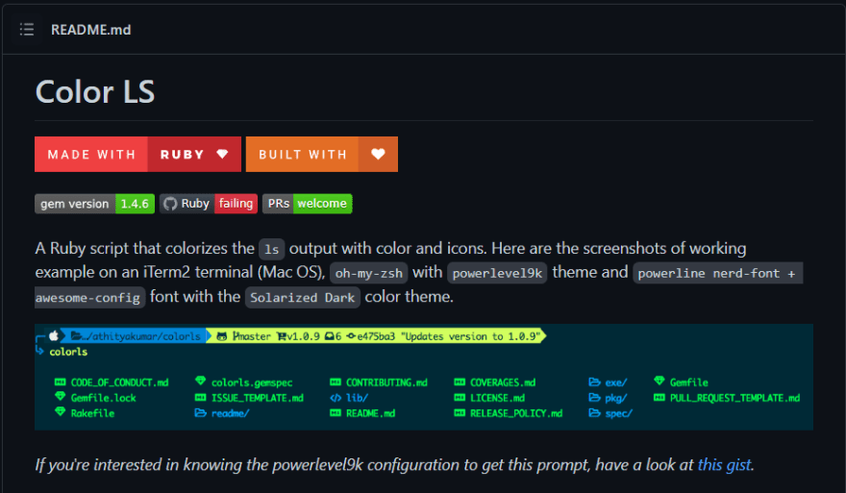846x493 pixels.
Task: Click the 'powerline nerd-font +' code text
Action: [x=717, y=273]
